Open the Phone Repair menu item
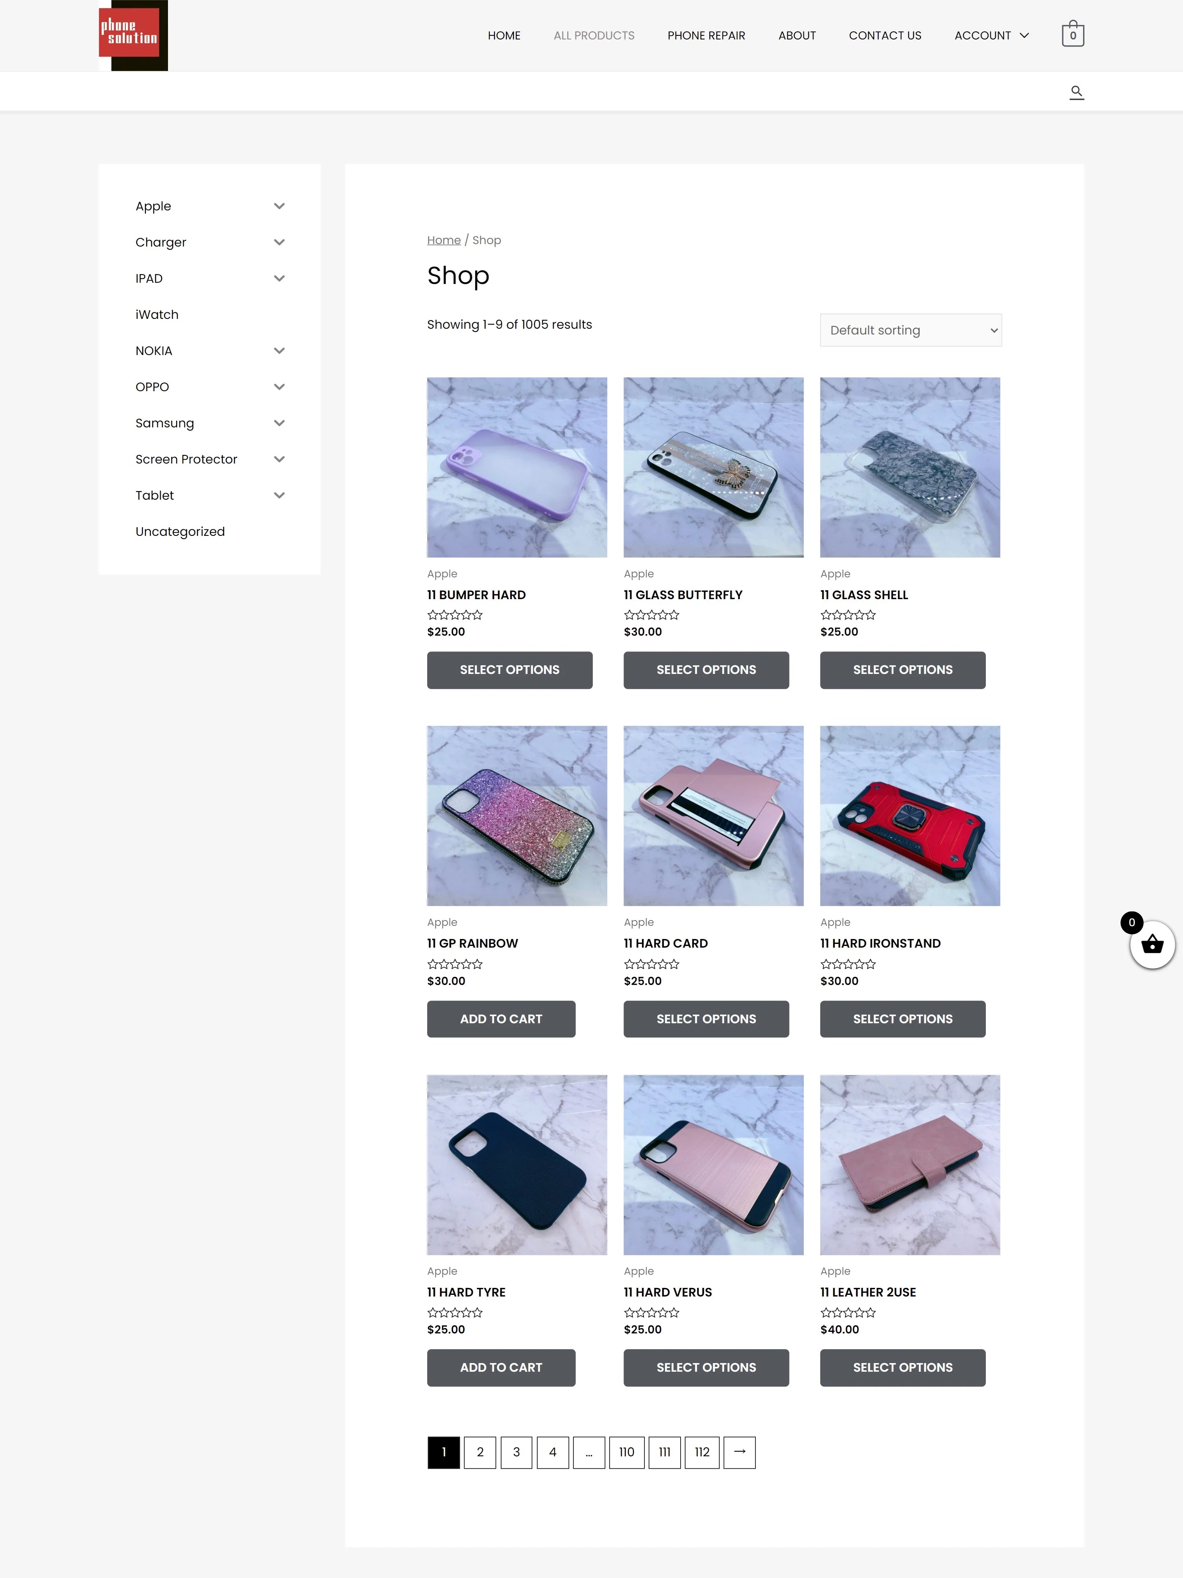The width and height of the screenshot is (1183, 1578). point(706,35)
